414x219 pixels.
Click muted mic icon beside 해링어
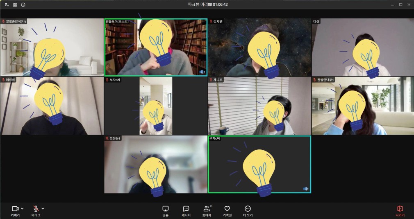(x=3, y=80)
